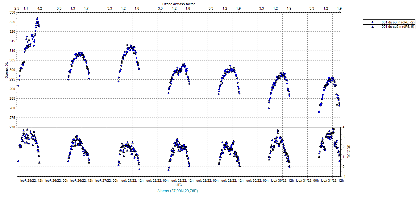Image resolution: width=420 pixels, height=199 pixels.
Task: Click the 'Ιουλ 25/22, 12h' time tick label
Action: 31,180
